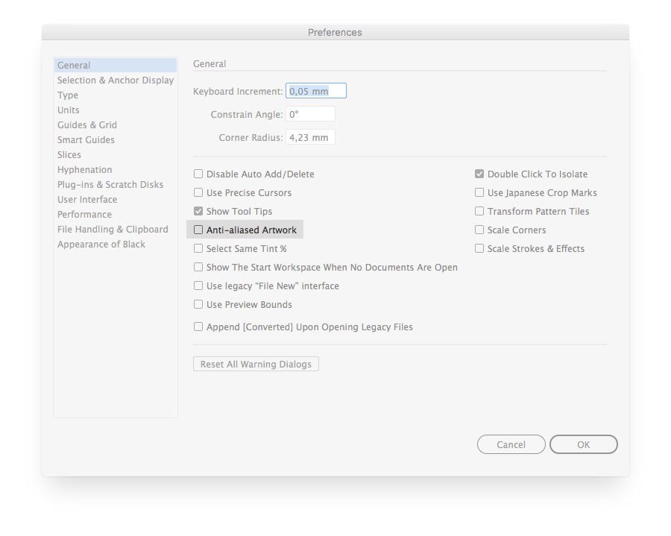Image resolution: width=671 pixels, height=536 pixels.
Task: Enable Show The Start Workspace checkbox
Action: pos(198,267)
